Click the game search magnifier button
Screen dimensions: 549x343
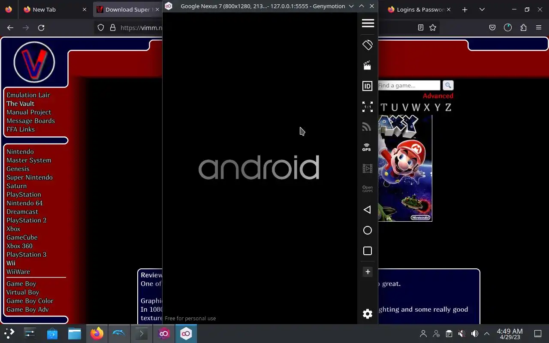[x=448, y=85]
